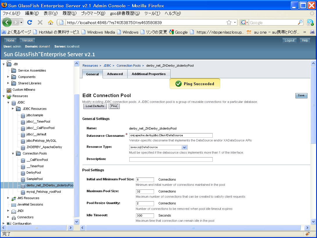Open the ツール(T) menu
Viewport: 317px width, 238px height.
[x=152, y=13]
